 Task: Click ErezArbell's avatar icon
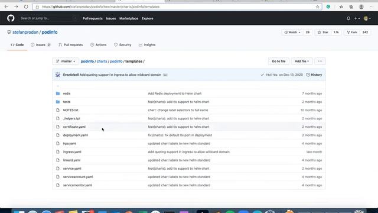[58, 75]
